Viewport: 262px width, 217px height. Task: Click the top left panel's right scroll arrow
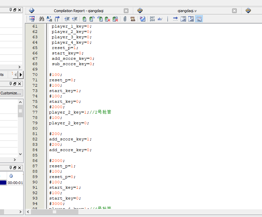coord(20,67)
